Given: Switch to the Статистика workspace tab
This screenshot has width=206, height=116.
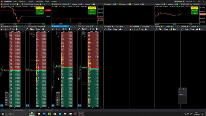Looking at the screenshot, I should (49, 110).
